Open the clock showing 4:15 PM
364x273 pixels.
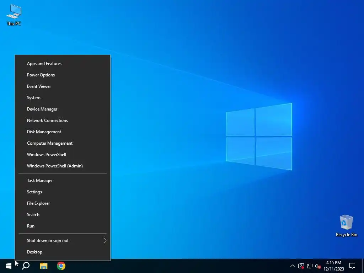334,266
